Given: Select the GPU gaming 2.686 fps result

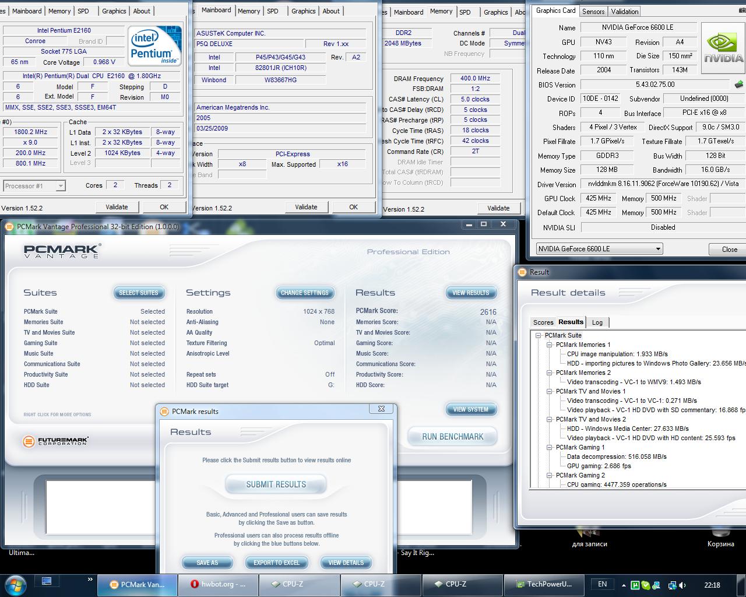Looking at the screenshot, I should (x=599, y=466).
